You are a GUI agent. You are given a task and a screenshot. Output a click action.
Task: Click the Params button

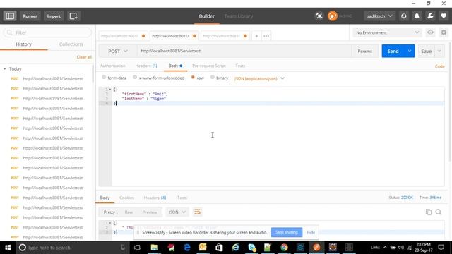point(364,51)
